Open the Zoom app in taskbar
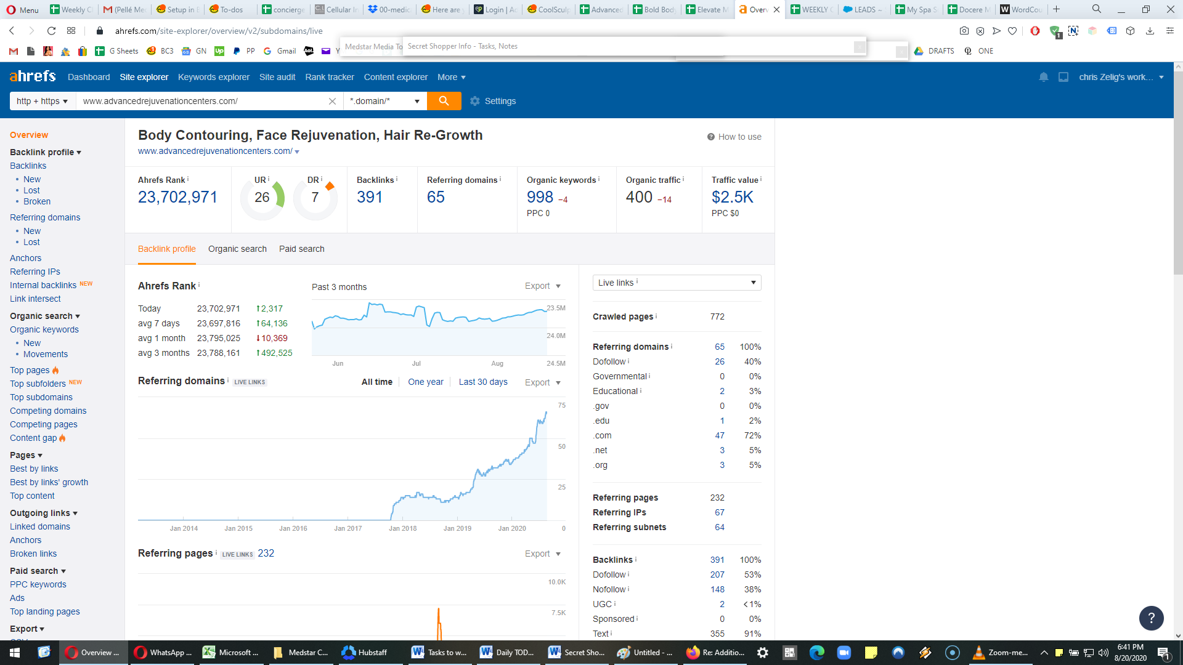This screenshot has height=665, width=1183. click(x=844, y=653)
